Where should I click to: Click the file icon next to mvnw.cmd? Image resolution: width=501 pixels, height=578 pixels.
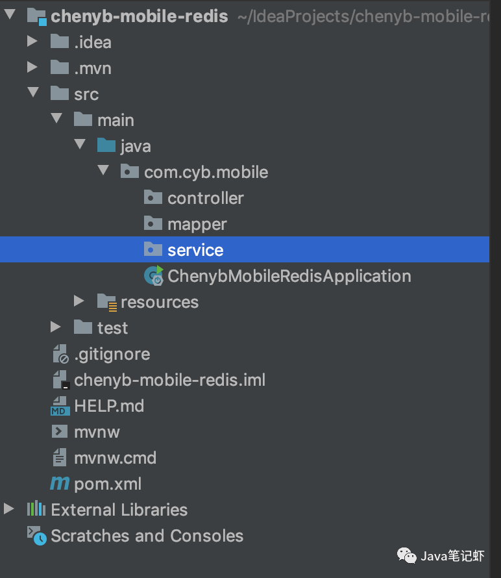pyautogui.click(x=59, y=457)
